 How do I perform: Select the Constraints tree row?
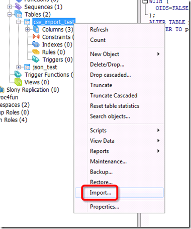pos(58,37)
